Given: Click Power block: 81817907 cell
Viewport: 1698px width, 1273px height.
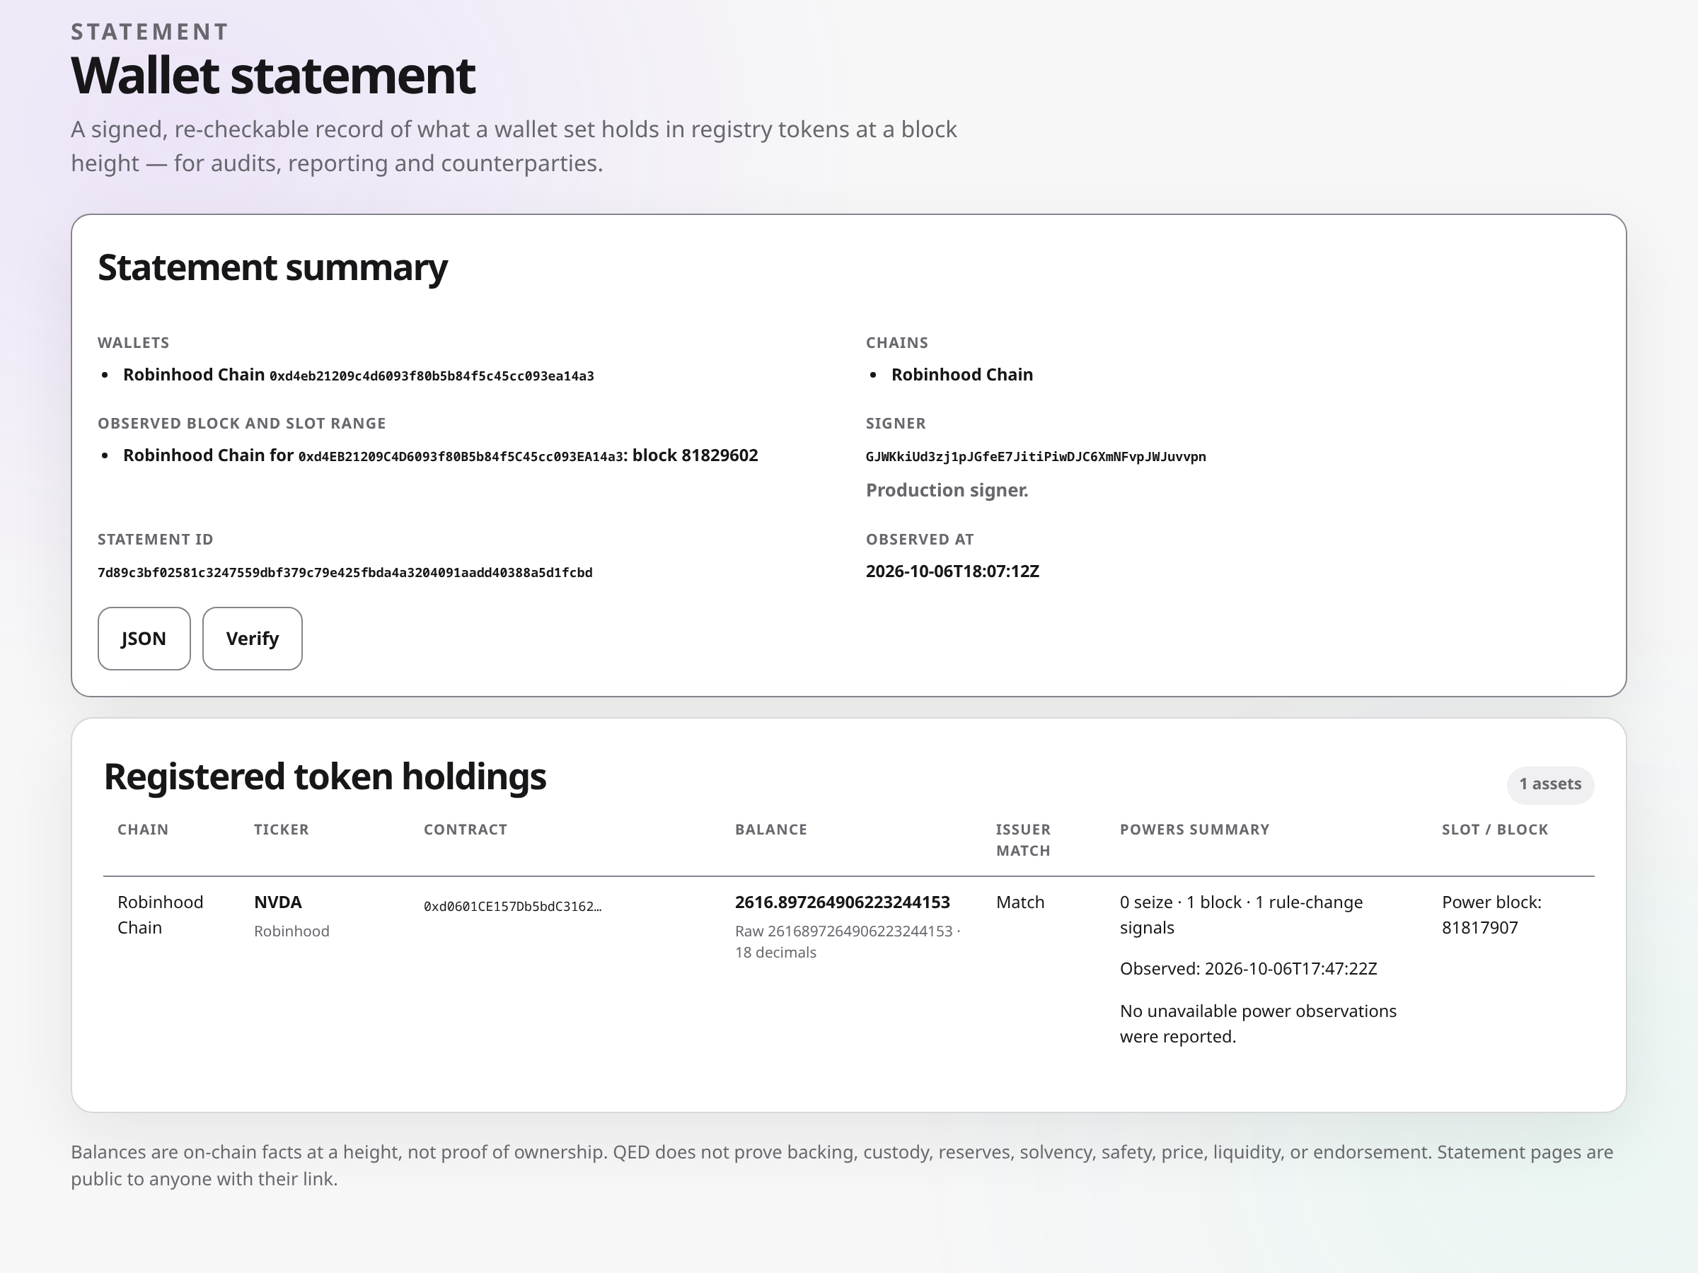Looking at the screenshot, I should tap(1491, 914).
